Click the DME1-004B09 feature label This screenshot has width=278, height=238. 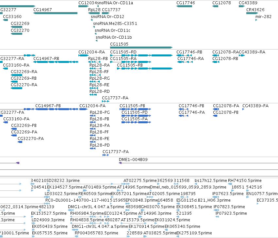[x=133, y=160]
